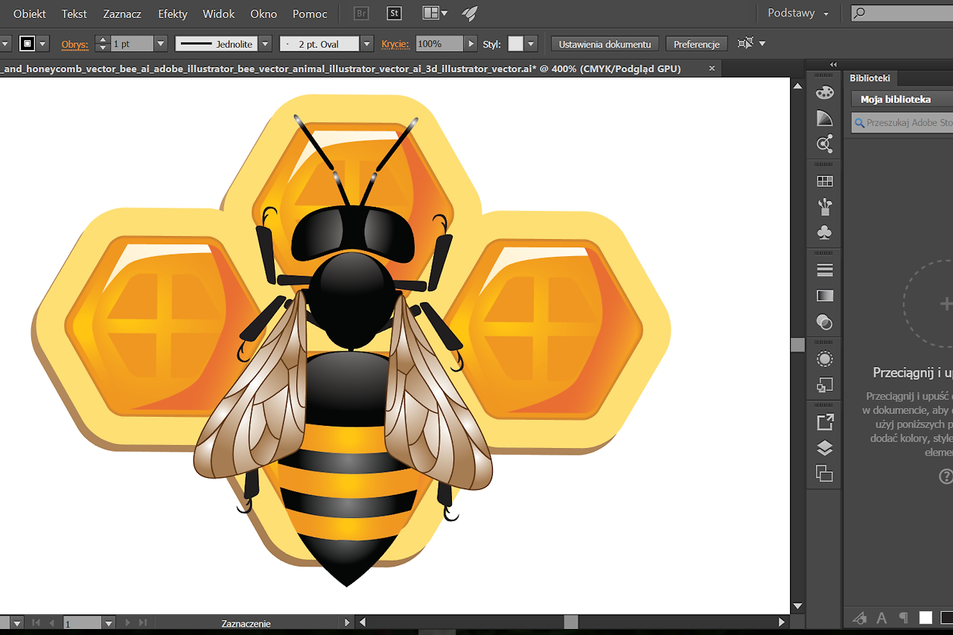Open the Swatches grid panel icon
Image resolution: width=953 pixels, height=635 pixels.
click(x=824, y=181)
